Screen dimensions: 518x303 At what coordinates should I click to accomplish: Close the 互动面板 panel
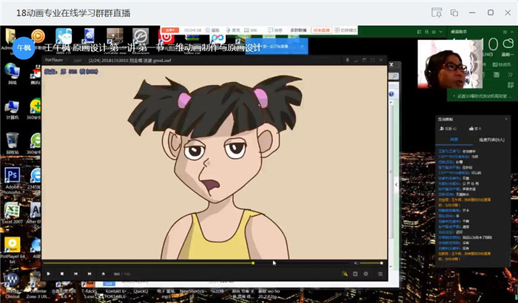505,119
